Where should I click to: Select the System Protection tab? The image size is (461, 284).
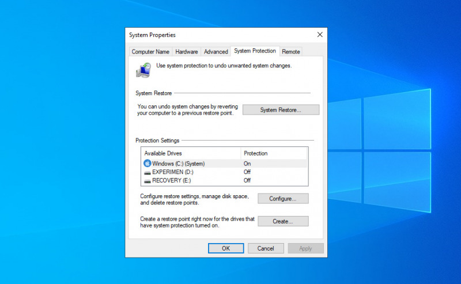click(x=255, y=51)
